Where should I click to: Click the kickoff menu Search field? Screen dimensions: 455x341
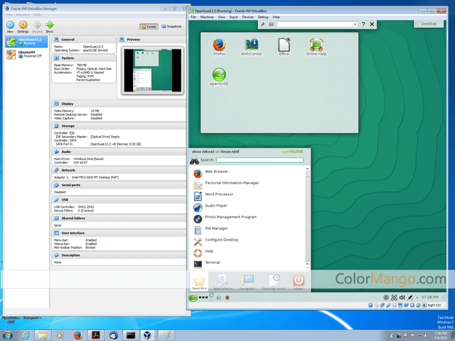[260, 160]
